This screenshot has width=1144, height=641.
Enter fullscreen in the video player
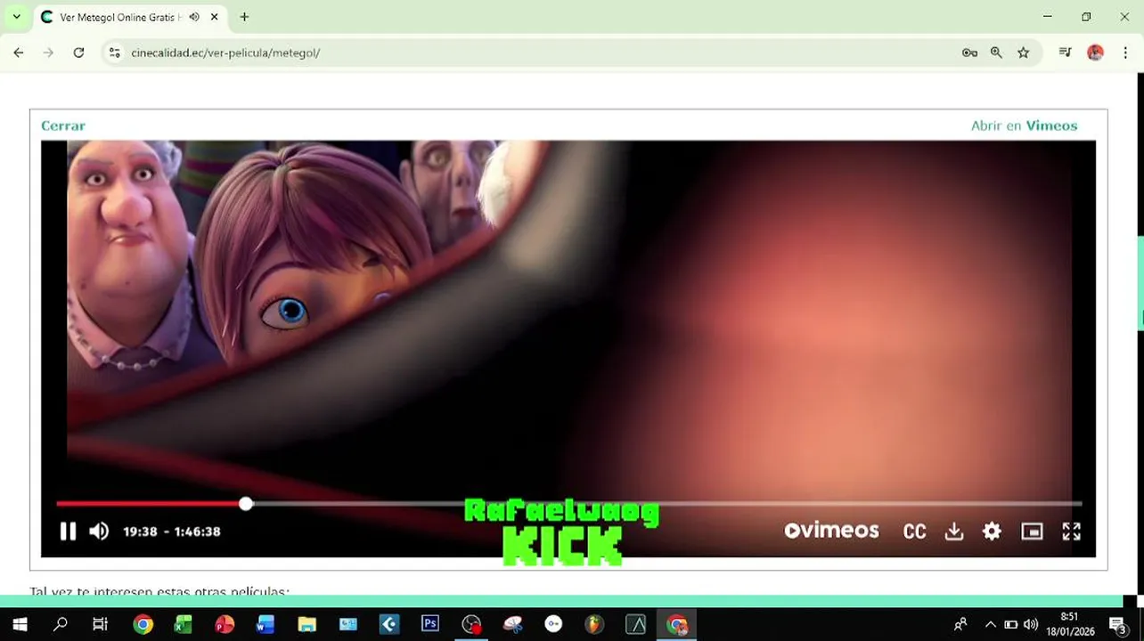point(1072,531)
